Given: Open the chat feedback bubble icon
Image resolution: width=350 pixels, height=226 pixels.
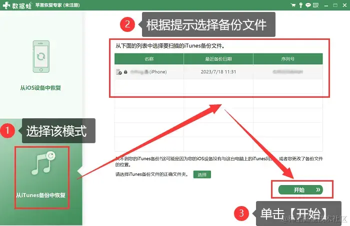Looking at the screenshot, I should click(308, 5).
